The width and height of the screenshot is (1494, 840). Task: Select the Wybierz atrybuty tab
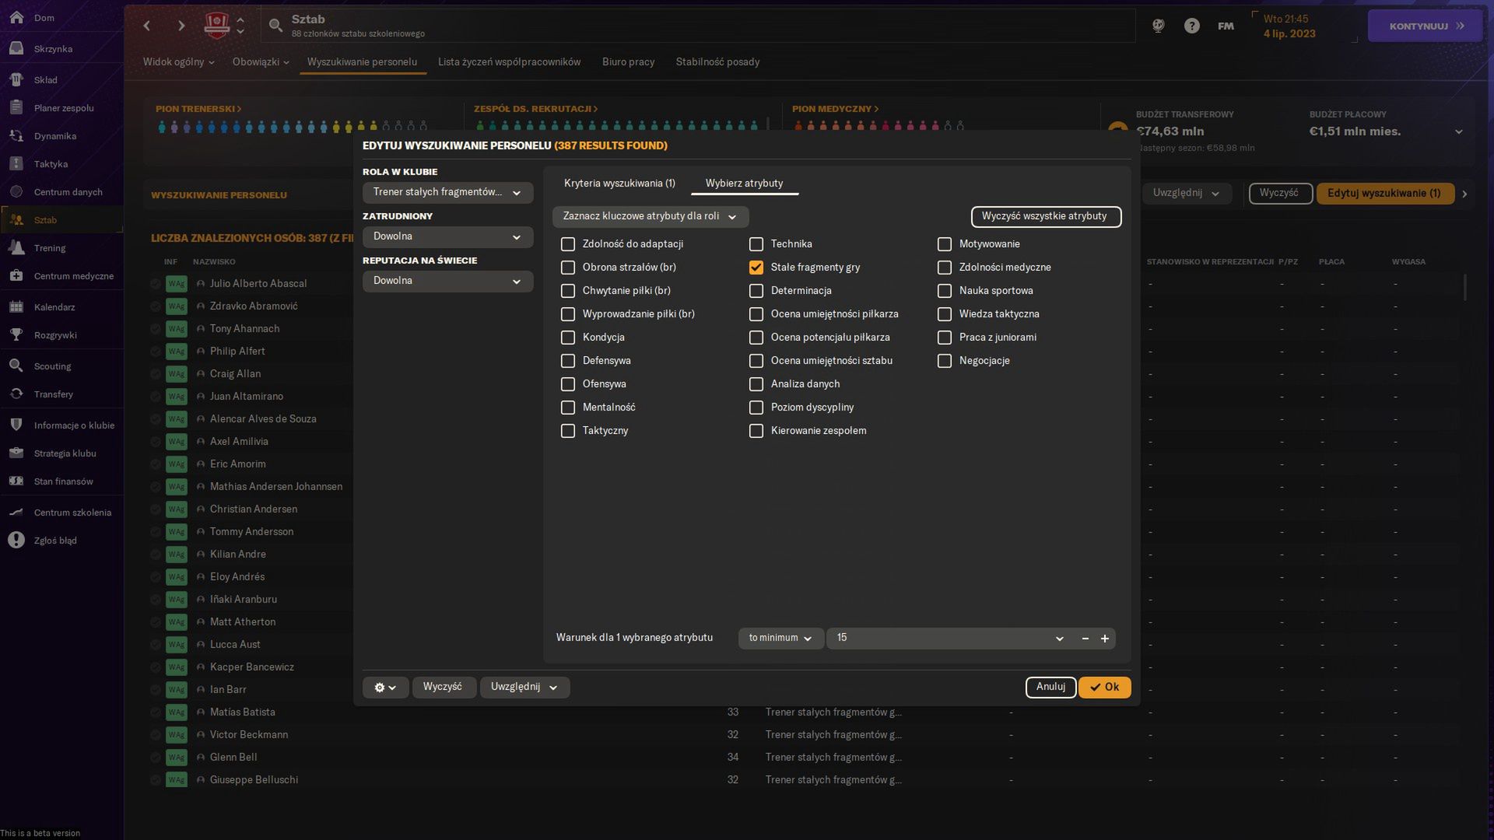pos(744,184)
